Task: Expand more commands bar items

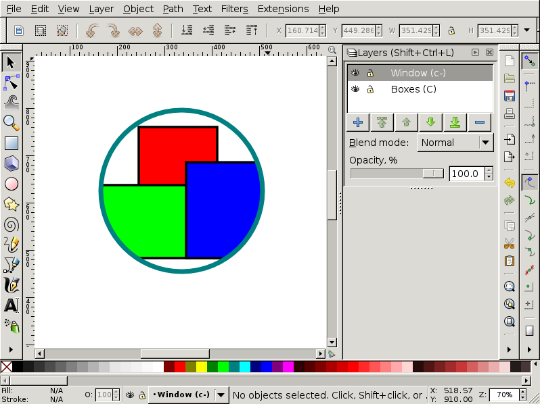Action: coord(510,350)
